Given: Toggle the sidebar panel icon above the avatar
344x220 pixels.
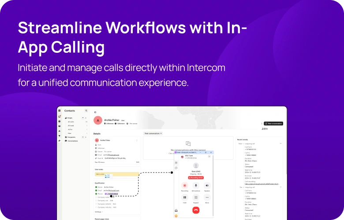Looking at the screenshot, I should coord(95,112).
